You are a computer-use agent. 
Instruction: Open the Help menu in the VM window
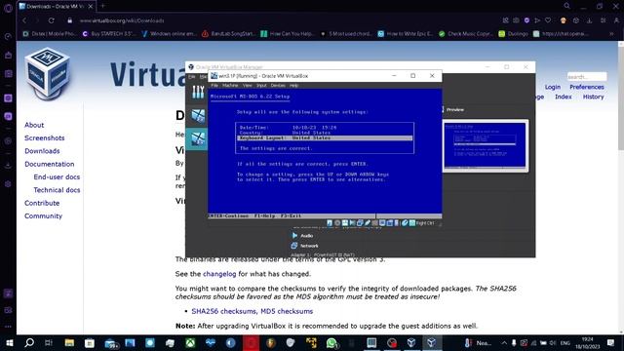coord(293,85)
